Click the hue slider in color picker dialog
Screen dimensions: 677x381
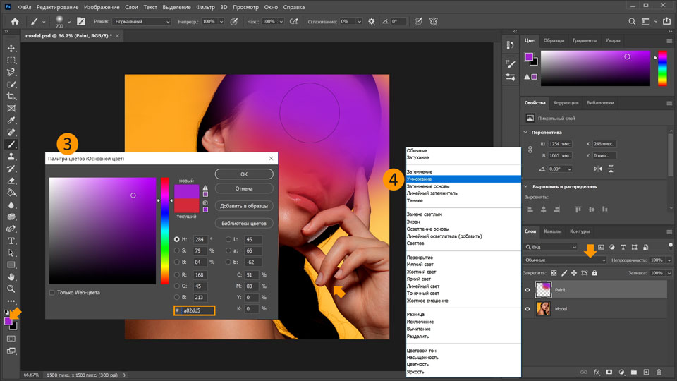pos(165,231)
